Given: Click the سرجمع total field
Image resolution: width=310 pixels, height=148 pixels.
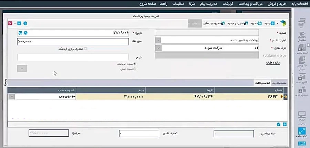Looking at the screenshot, I should click(x=49, y=133).
